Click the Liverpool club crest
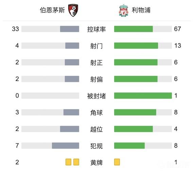Screen dimensions: 193x172 click(124, 10)
